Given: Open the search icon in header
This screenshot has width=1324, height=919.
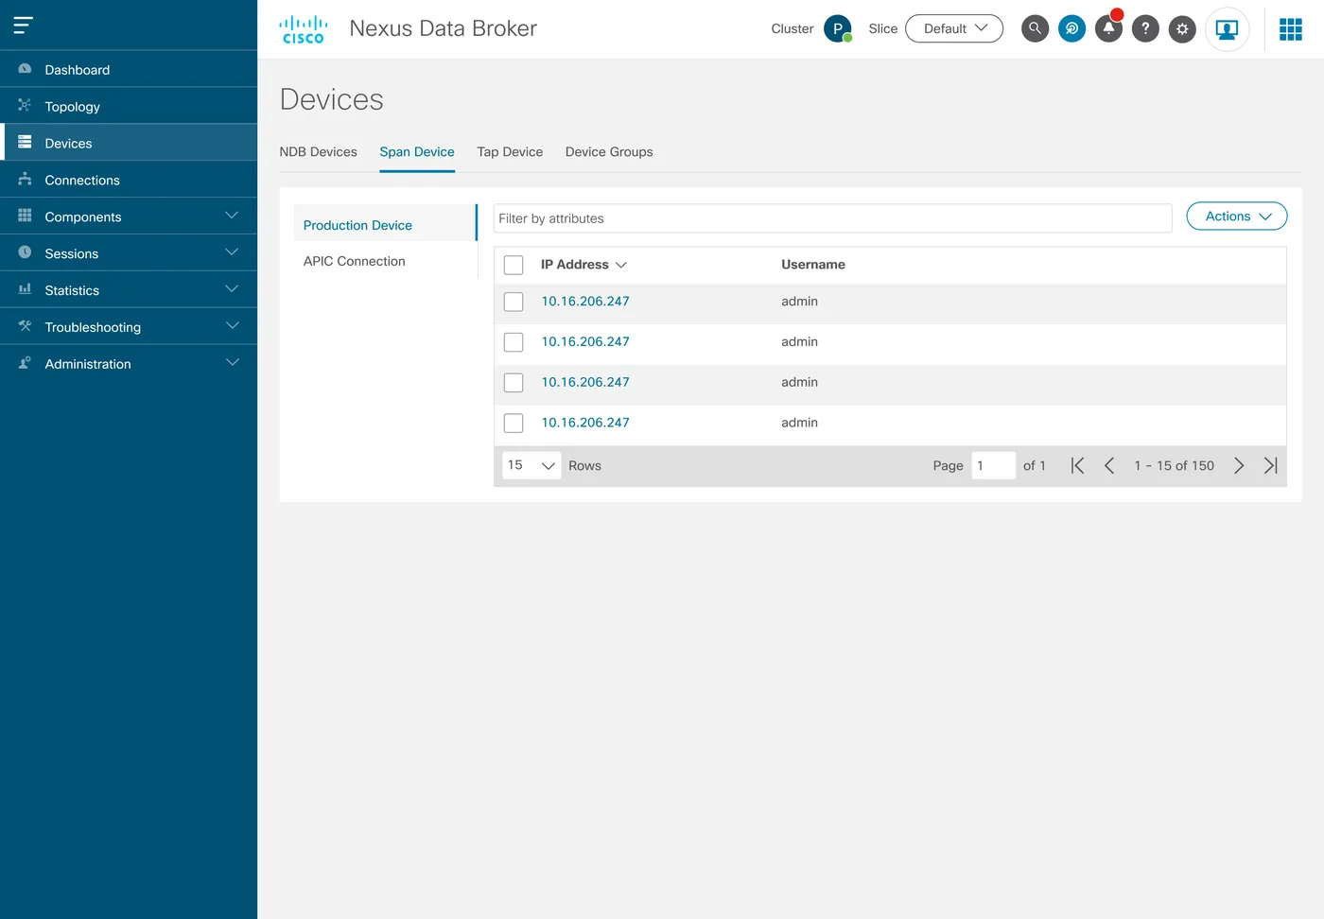Looking at the screenshot, I should pyautogui.click(x=1035, y=28).
